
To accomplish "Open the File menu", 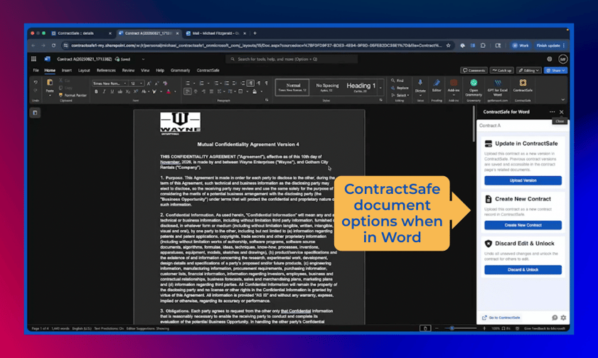I will [x=36, y=70].
